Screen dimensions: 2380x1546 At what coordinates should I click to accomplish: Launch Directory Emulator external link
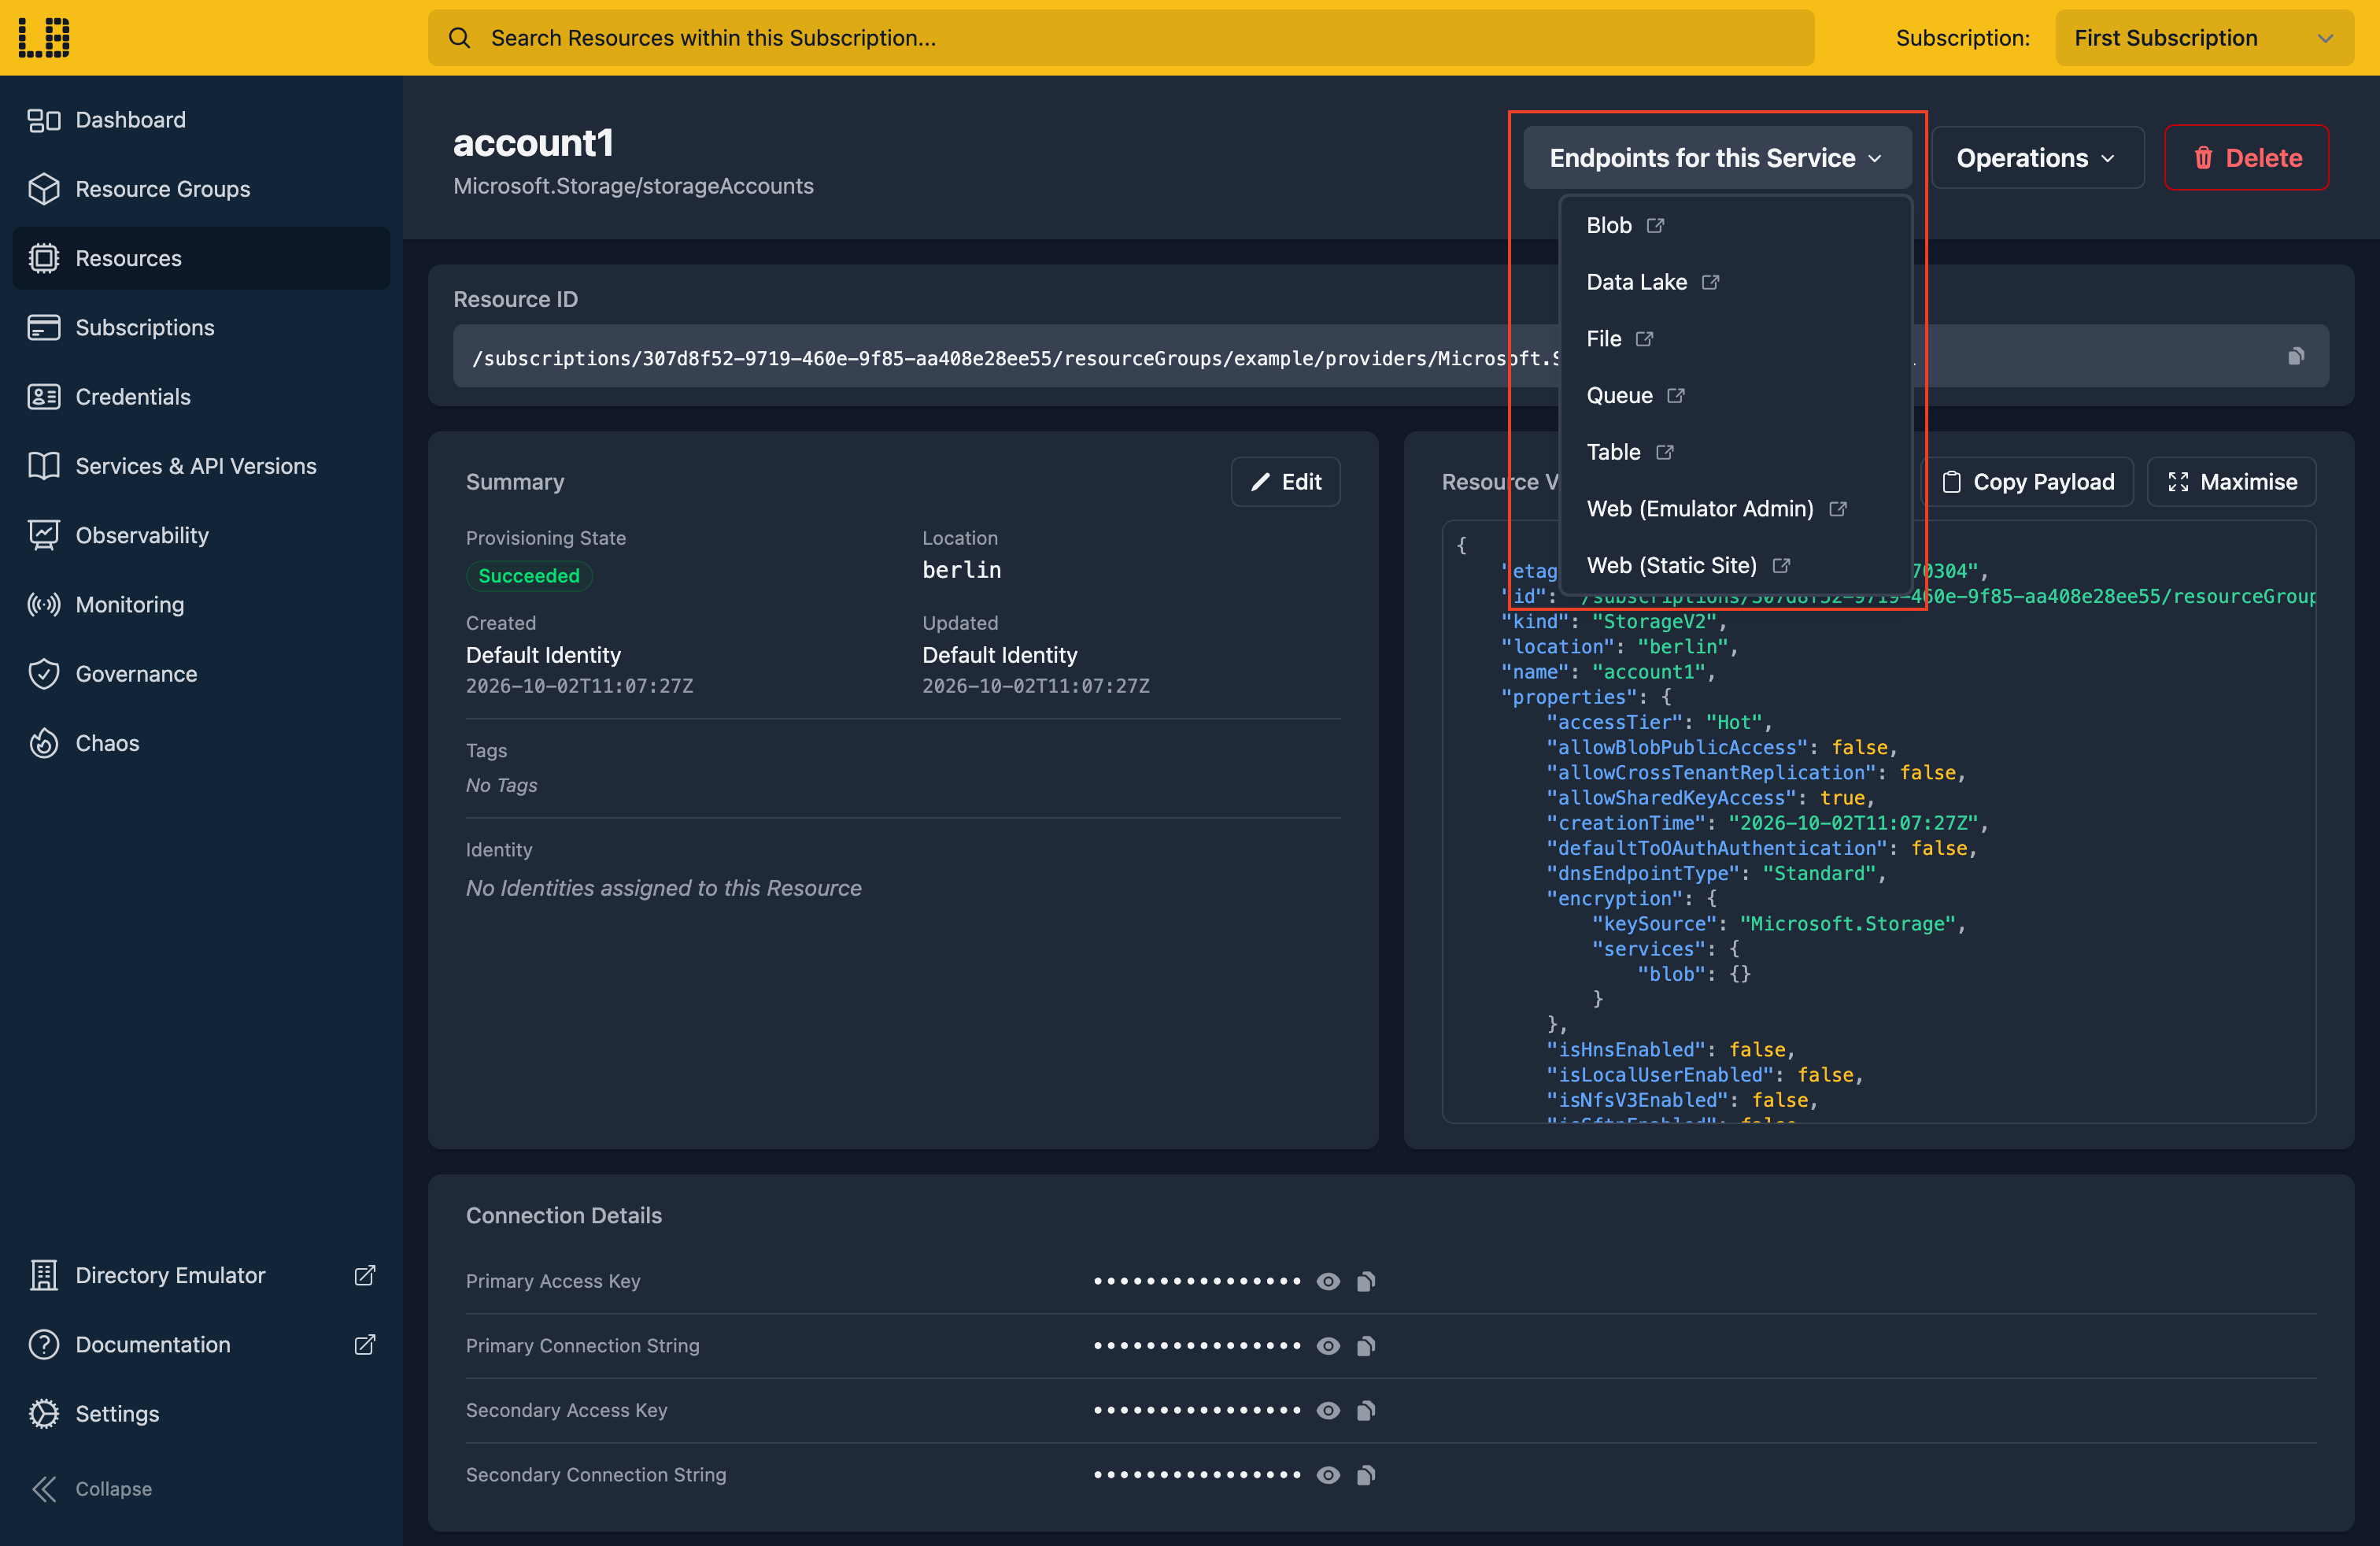201,1275
